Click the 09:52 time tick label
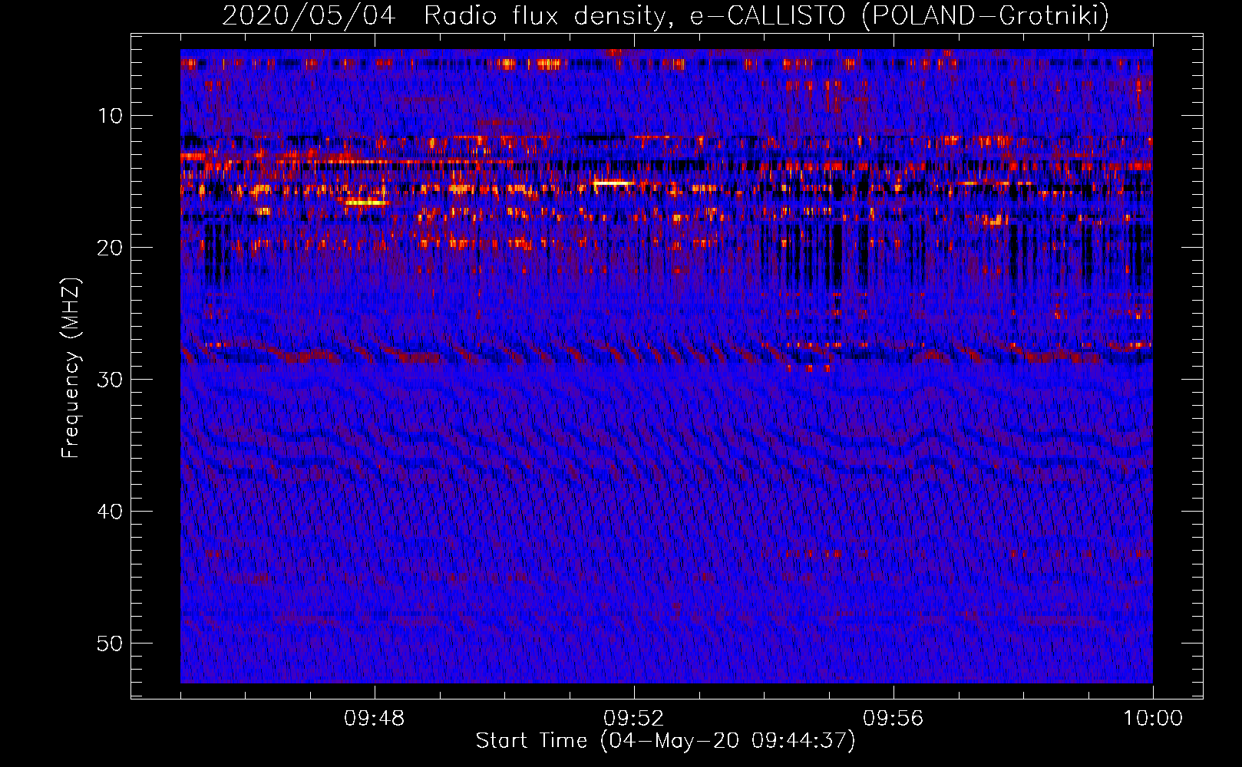This screenshot has height=767, width=1242. (634, 719)
